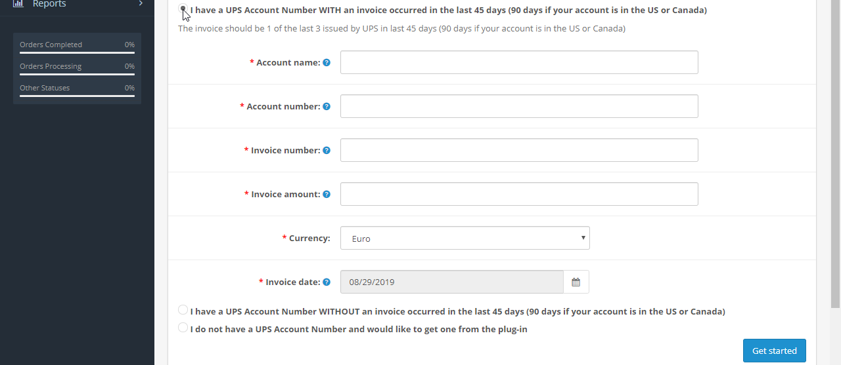The height and width of the screenshot is (365, 841).
Task: Focus the Account name input field
Action: pyautogui.click(x=519, y=62)
